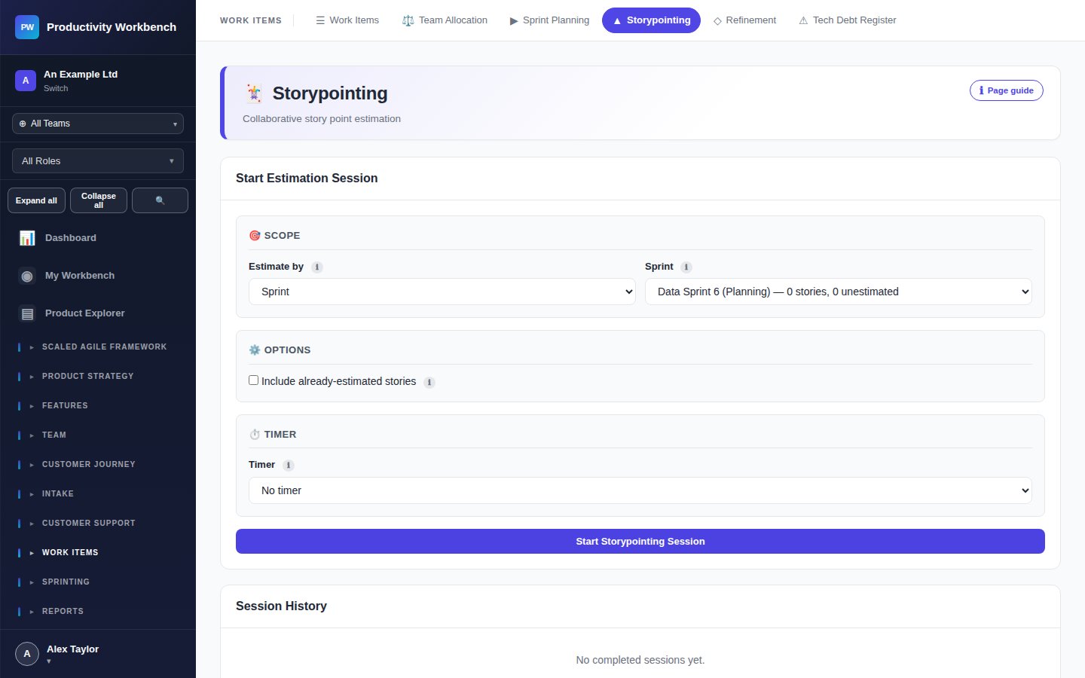Viewport: 1085px width, 678px height.
Task: Open the All Roles dropdown
Action: (x=98, y=161)
